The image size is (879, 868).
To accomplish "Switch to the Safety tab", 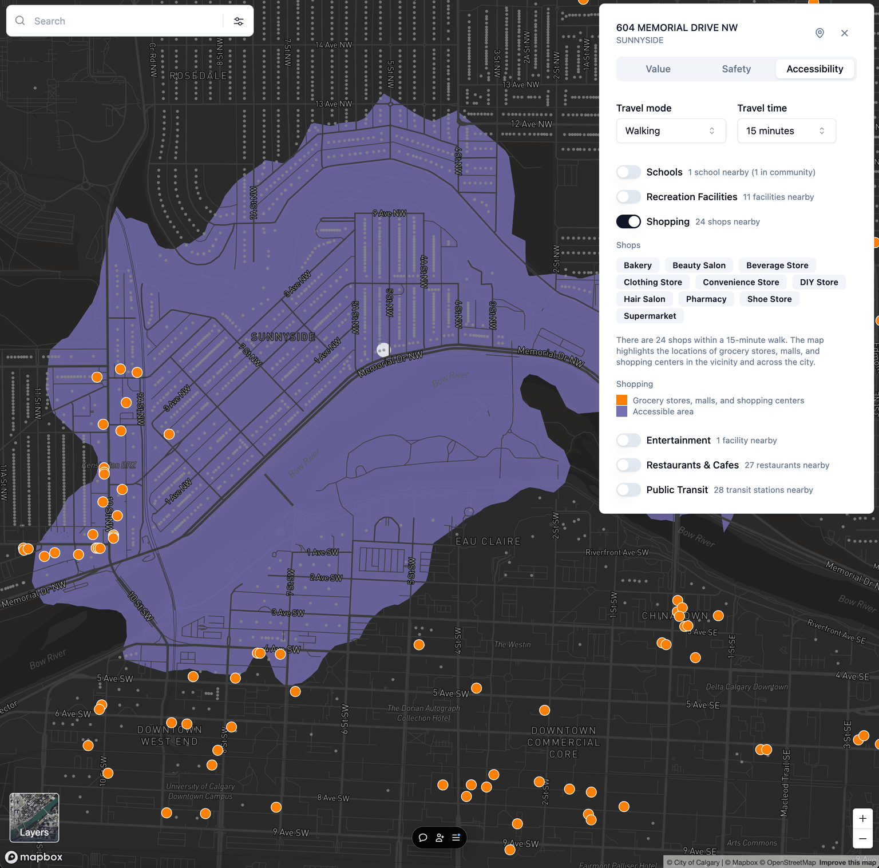I will click(736, 69).
